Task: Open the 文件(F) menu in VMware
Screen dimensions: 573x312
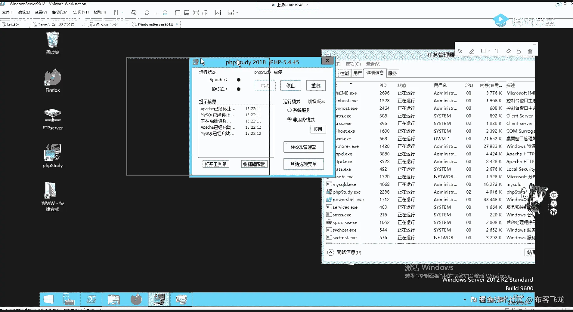Action: (8, 12)
